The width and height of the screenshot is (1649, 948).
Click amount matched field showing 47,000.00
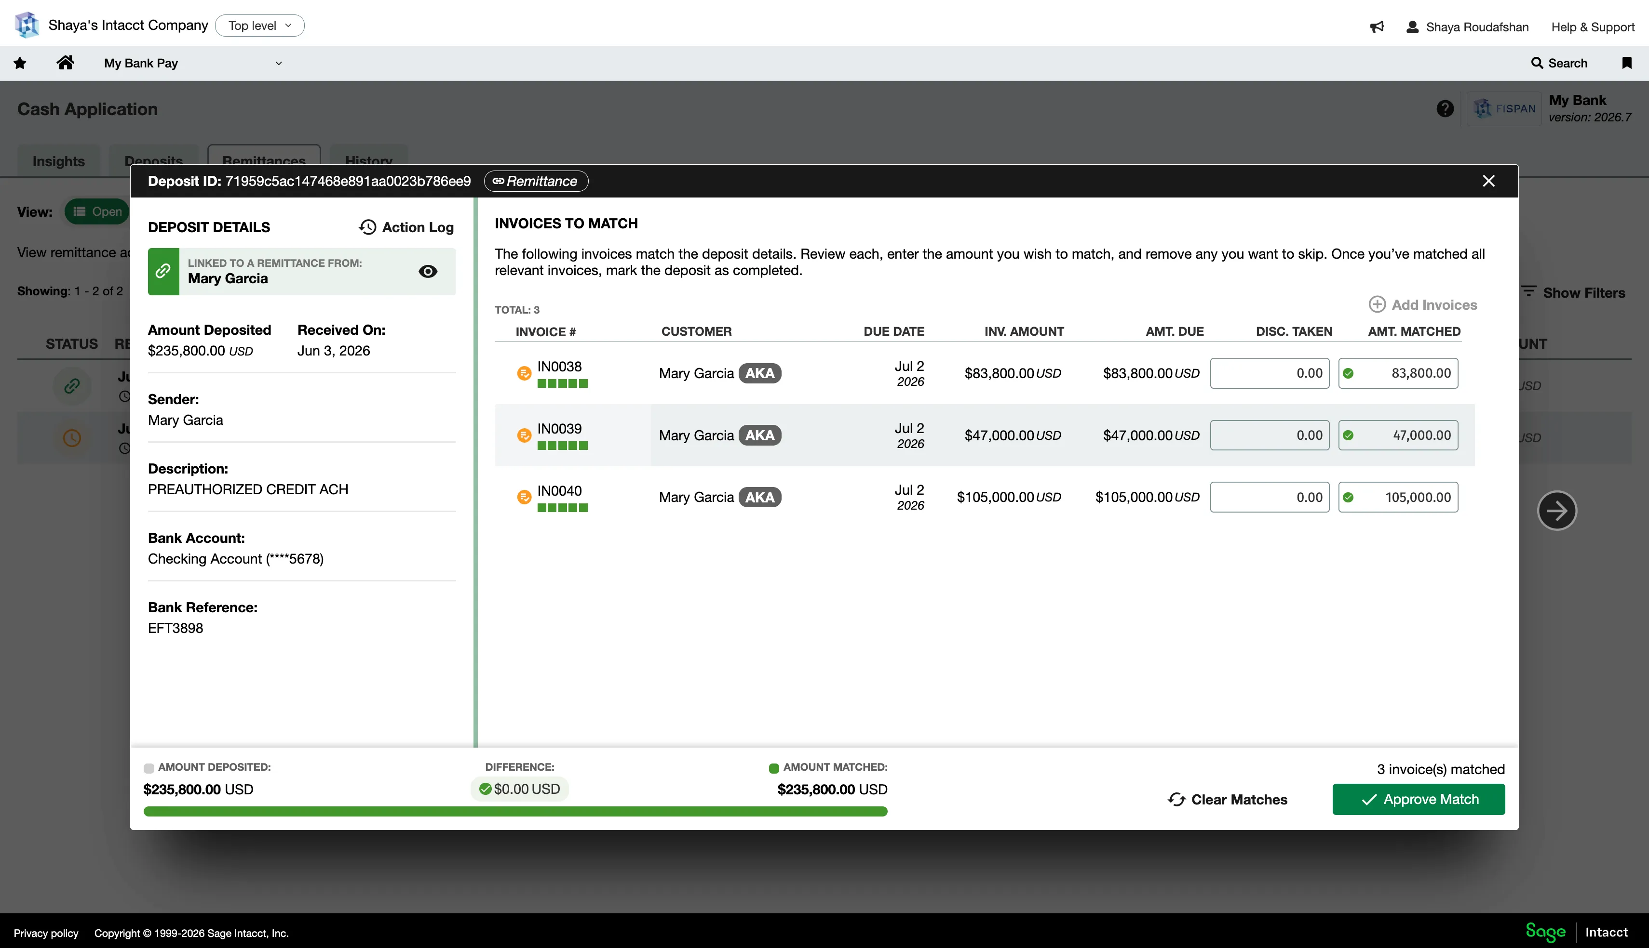pos(1398,435)
